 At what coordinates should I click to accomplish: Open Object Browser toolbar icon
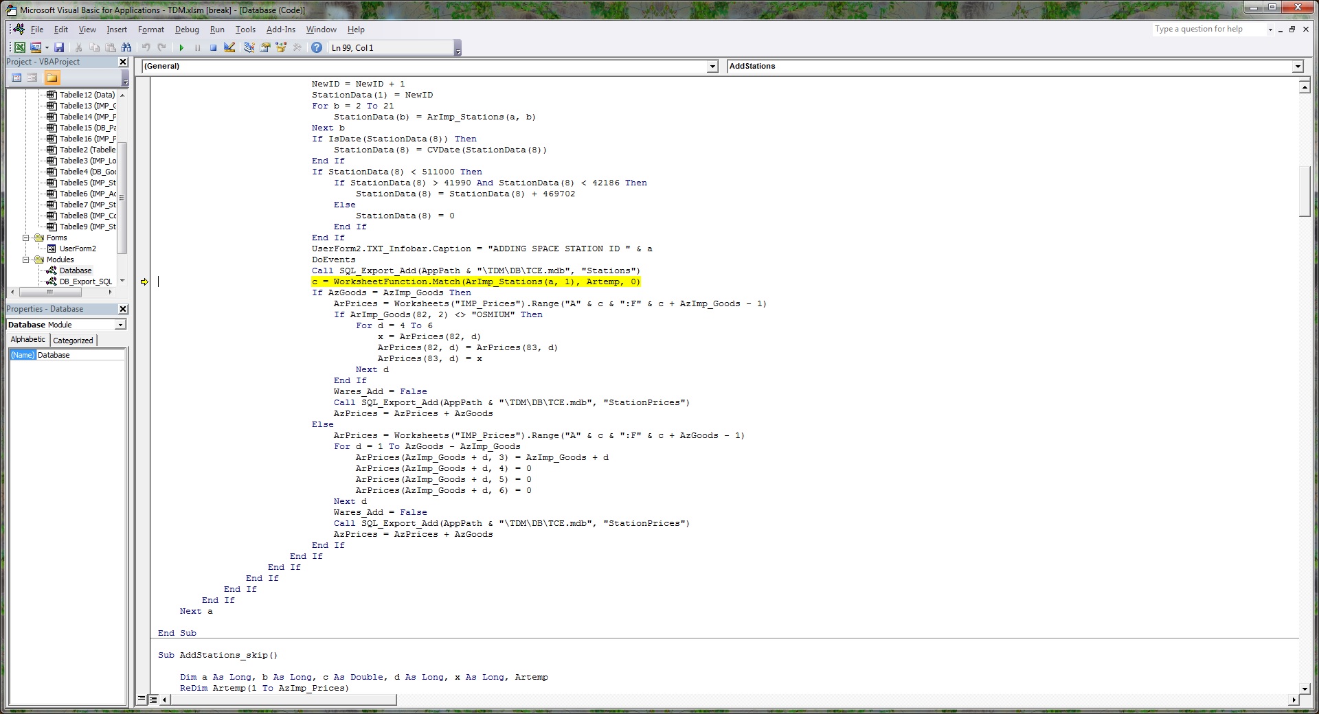tap(281, 47)
